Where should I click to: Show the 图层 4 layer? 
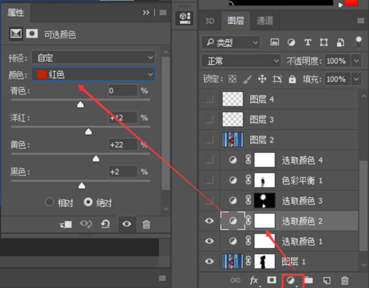click(x=209, y=99)
